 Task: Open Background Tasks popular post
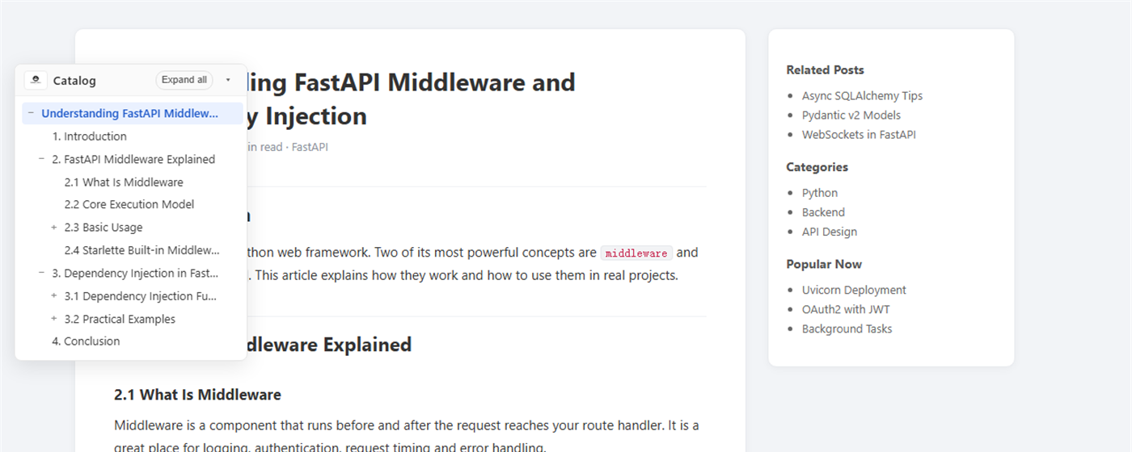(x=847, y=329)
